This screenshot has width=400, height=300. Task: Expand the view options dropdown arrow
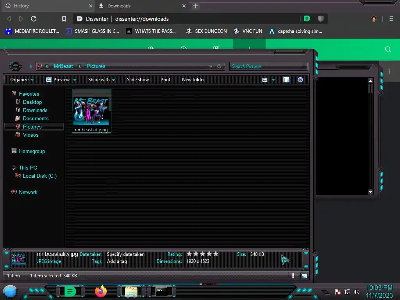[273, 80]
